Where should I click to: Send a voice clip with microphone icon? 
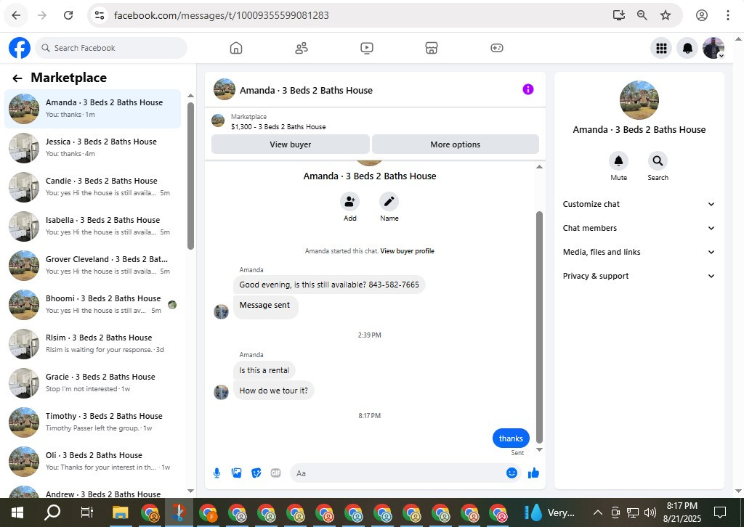[217, 473]
